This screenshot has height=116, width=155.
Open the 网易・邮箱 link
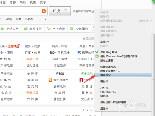point(60,46)
